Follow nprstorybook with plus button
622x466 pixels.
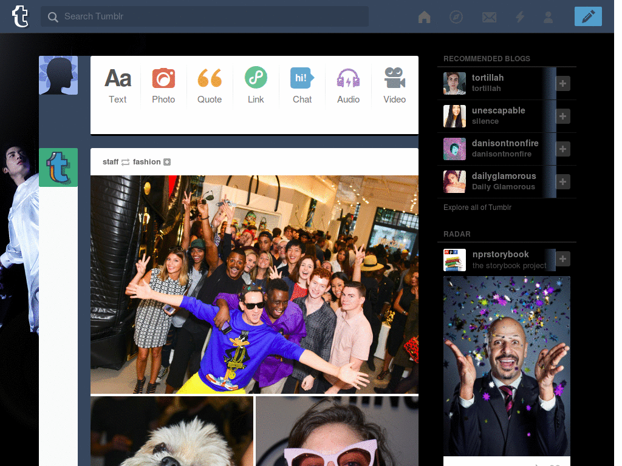[x=563, y=258]
